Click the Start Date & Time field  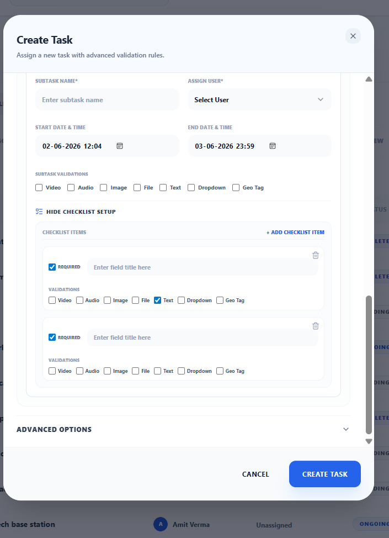(107, 146)
